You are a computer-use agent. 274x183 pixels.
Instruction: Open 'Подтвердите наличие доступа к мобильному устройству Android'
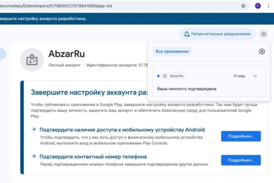point(122,130)
